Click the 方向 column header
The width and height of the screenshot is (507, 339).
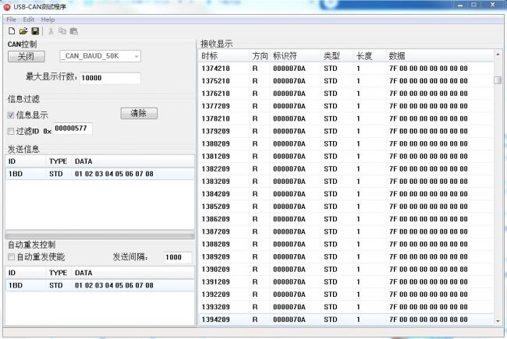(x=260, y=56)
